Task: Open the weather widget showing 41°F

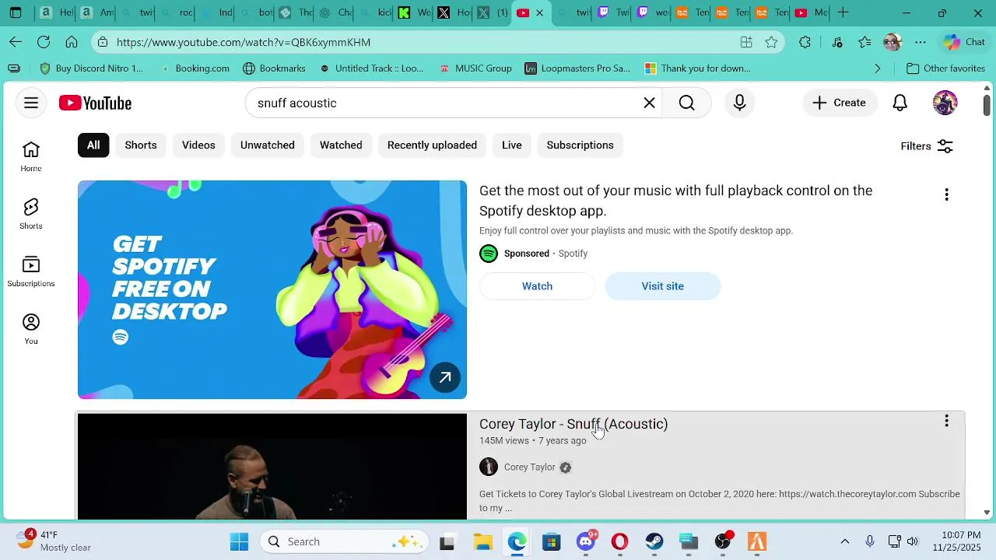Action: click(54, 541)
